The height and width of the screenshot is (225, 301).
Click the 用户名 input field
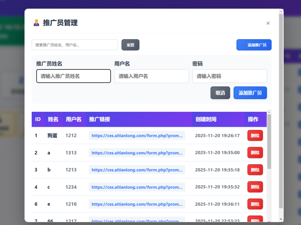[x=151, y=76]
